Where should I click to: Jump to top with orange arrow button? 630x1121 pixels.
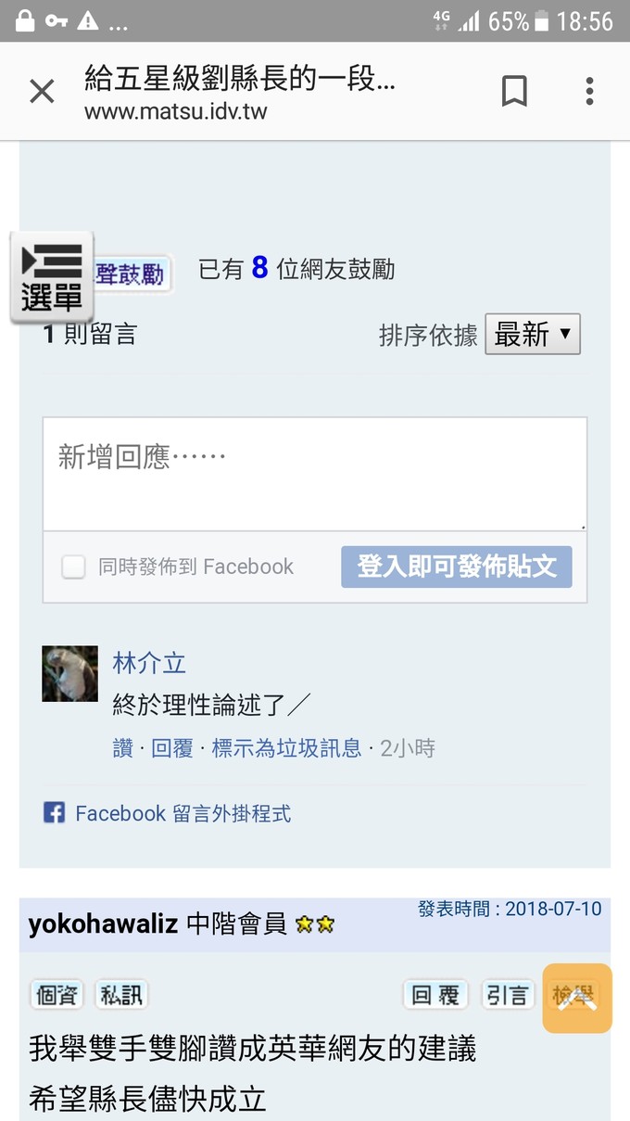point(577,999)
